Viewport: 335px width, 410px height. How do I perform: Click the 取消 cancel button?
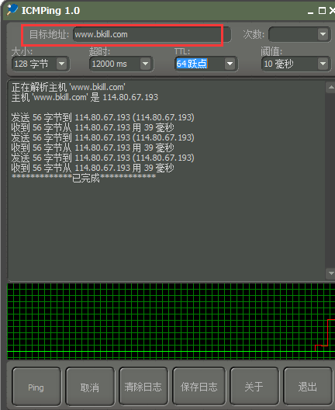(90, 387)
